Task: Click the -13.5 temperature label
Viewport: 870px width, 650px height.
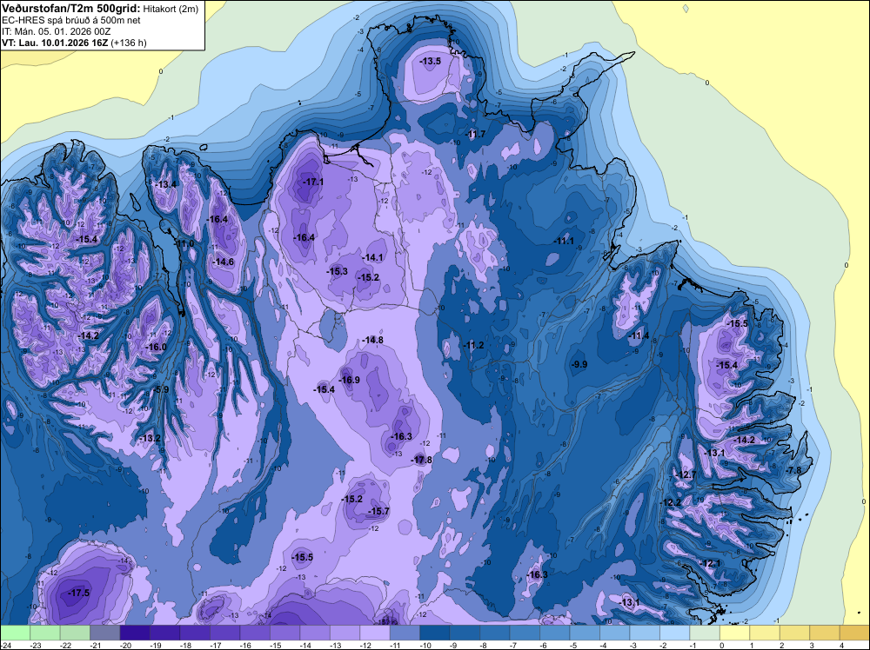Action: click(430, 61)
